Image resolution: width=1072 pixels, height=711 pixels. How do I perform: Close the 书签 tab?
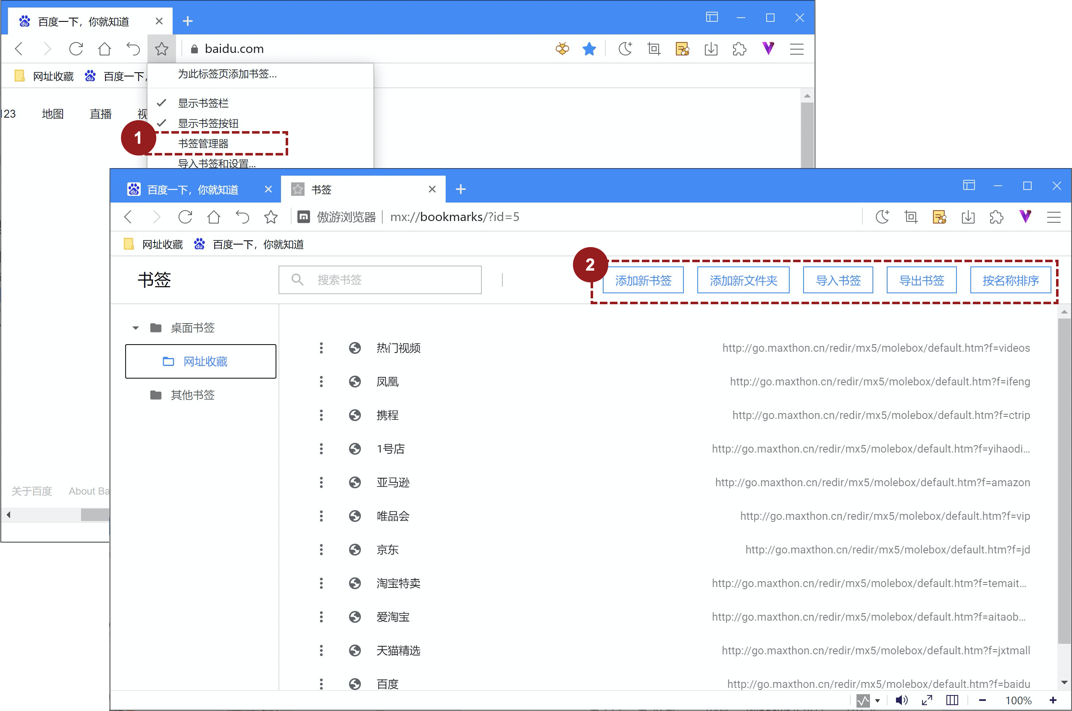point(432,189)
